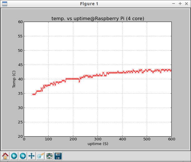Click the y-axis tick label 60

[x=20, y=22]
